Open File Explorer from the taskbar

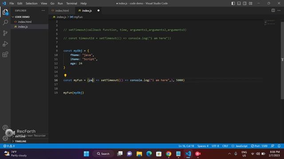(x=139, y=154)
